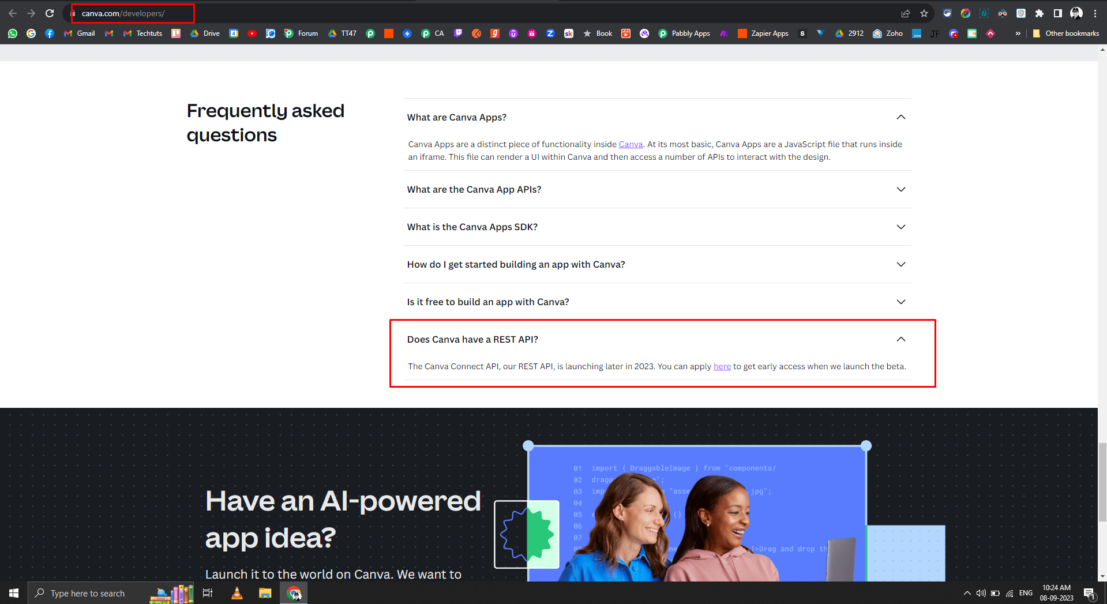Reload the Canva developers page
Screen dimensions: 1107x604
tap(50, 13)
